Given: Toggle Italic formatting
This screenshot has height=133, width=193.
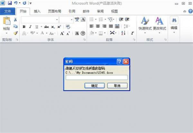Looking at the screenshot, I should (x=30, y=27).
